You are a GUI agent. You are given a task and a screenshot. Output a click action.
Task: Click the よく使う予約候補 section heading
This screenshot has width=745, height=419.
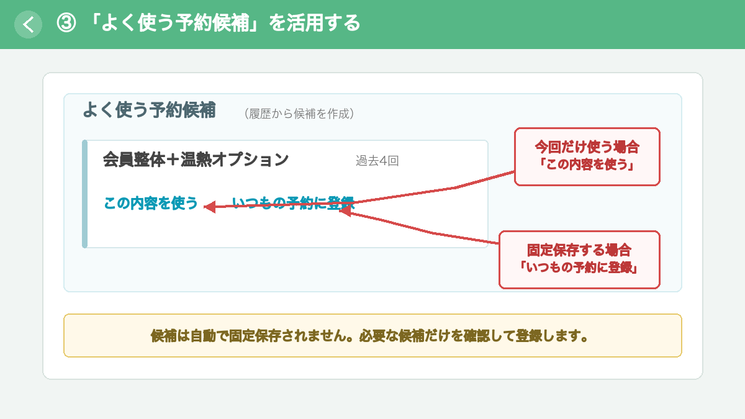149,110
